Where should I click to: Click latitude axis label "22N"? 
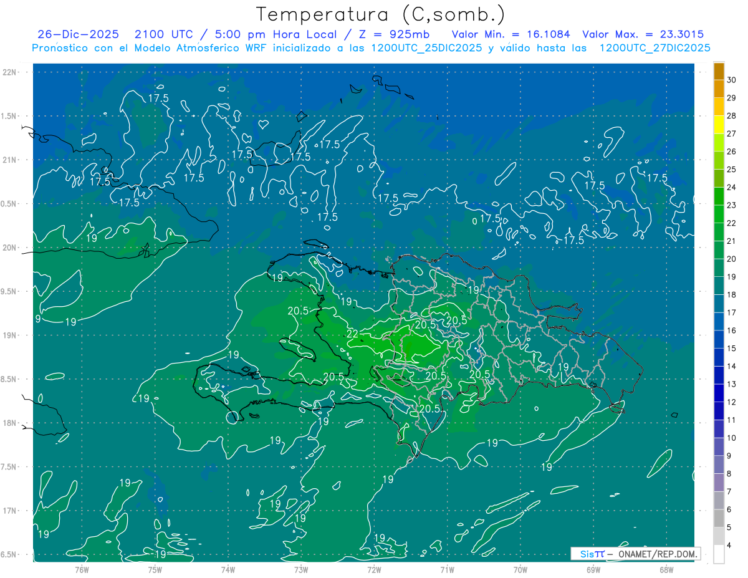point(9,72)
